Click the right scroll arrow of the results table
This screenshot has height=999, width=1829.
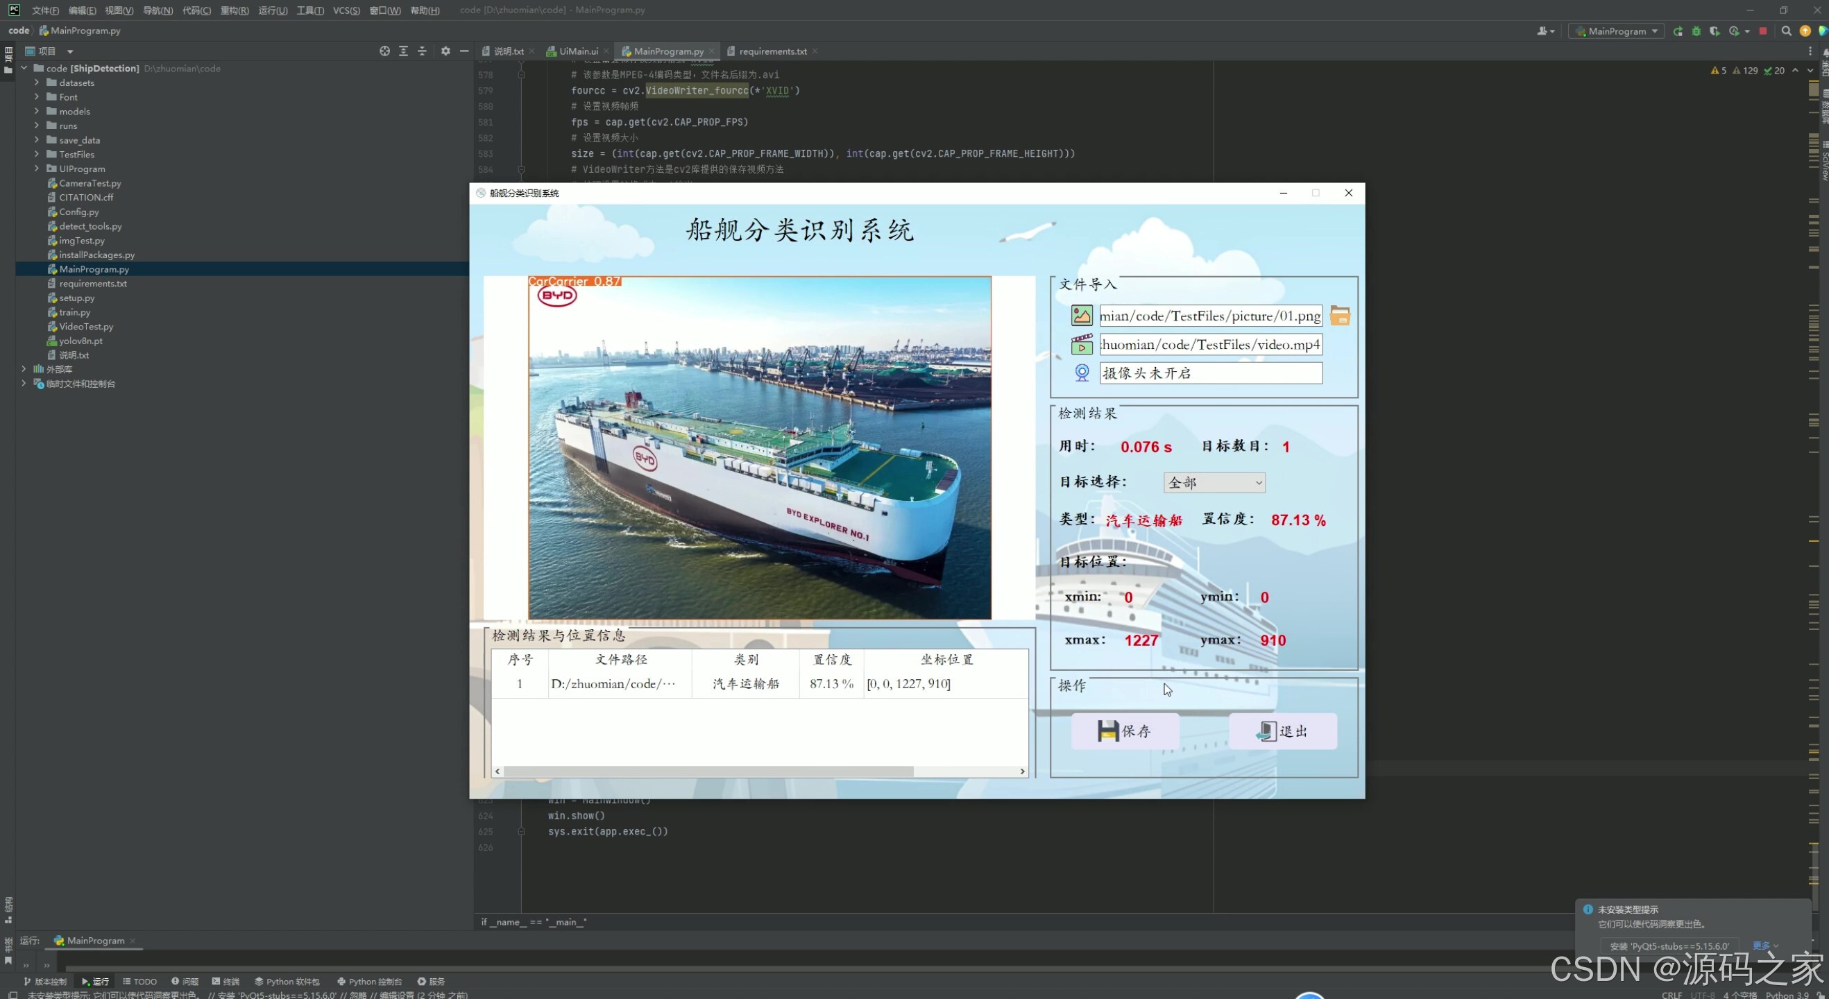1023,771
